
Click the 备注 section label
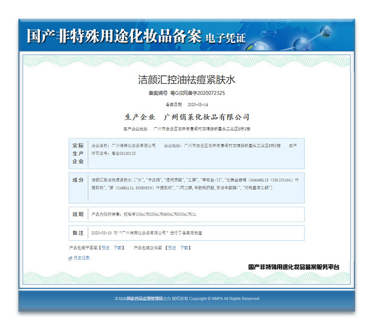click(x=78, y=233)
